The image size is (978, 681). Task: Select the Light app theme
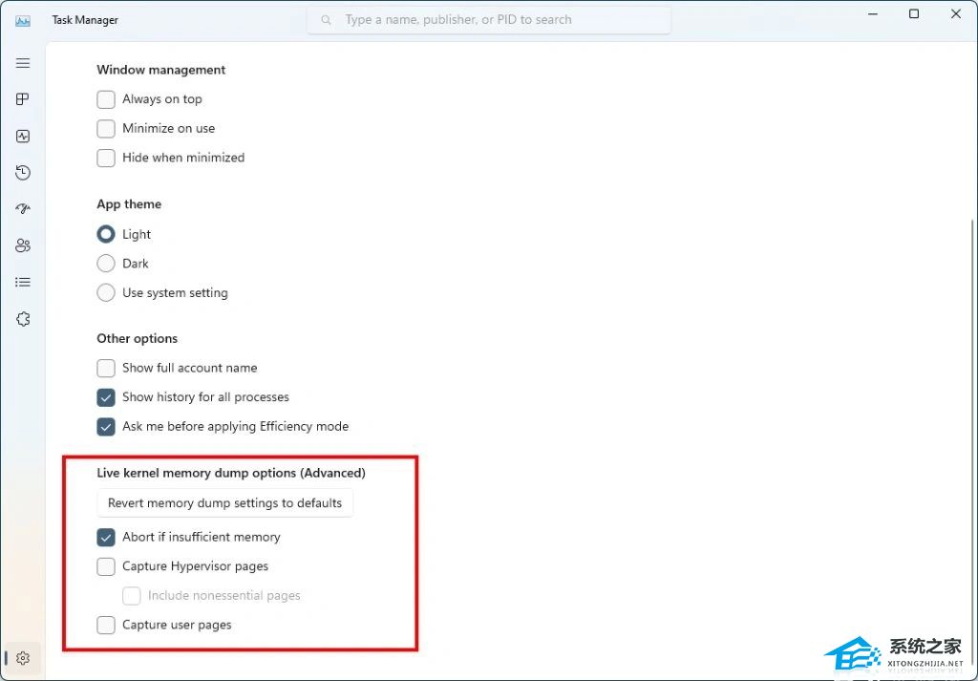[106, 234]
